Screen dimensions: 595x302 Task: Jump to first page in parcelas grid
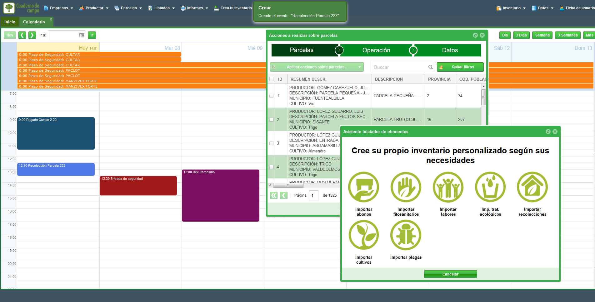[x=274, y=195]
